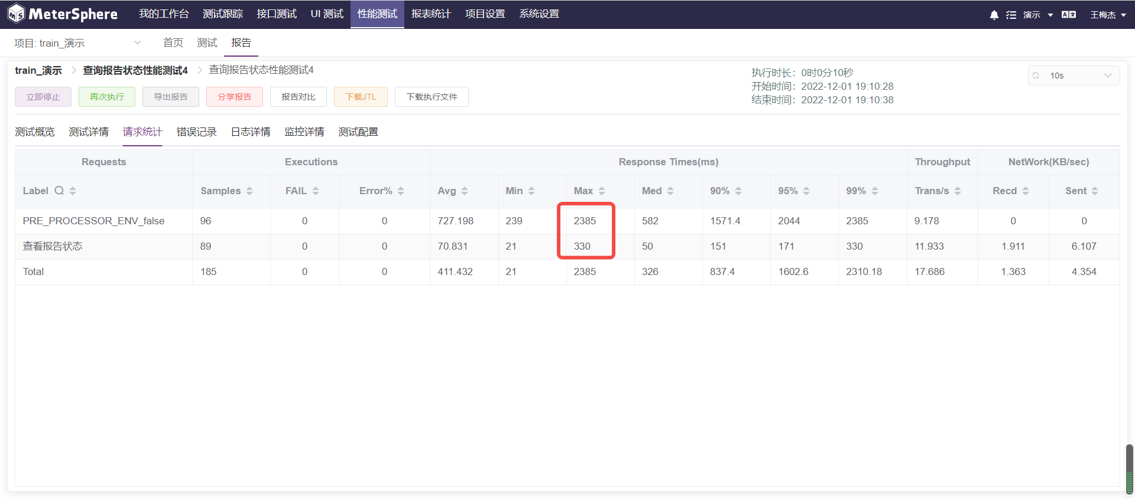Image resolution: width=1135 pixels, height=504 pixels.
Task: Click the MeterSphere logo
Action: click(62, 14)
